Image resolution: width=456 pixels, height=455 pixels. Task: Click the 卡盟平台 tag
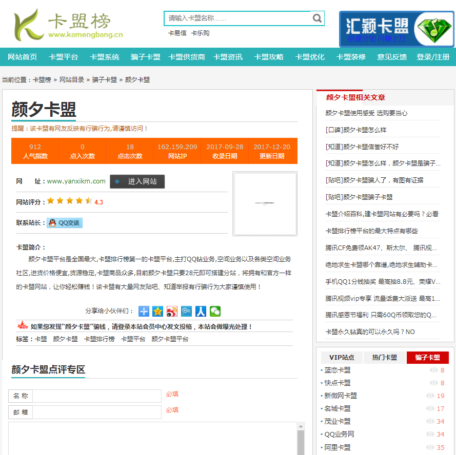[x=133, y=339]
